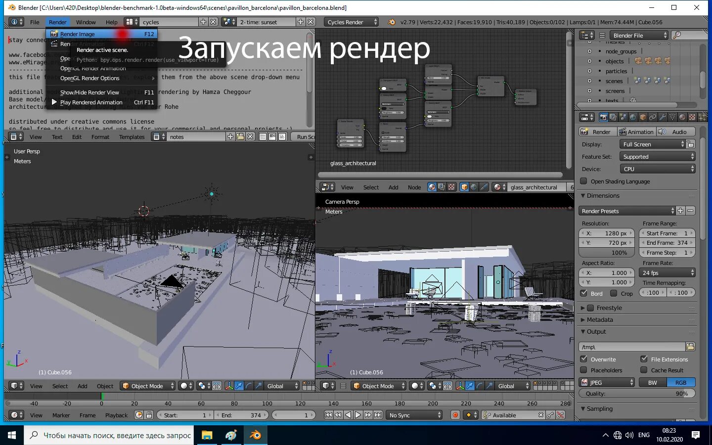Screen dimensions: 712x445
Task: Enable the Crop checkbox
Action: 614,293
